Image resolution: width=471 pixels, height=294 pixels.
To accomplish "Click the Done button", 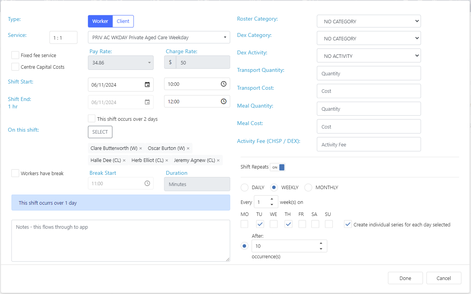I will (x=405, y=278).
